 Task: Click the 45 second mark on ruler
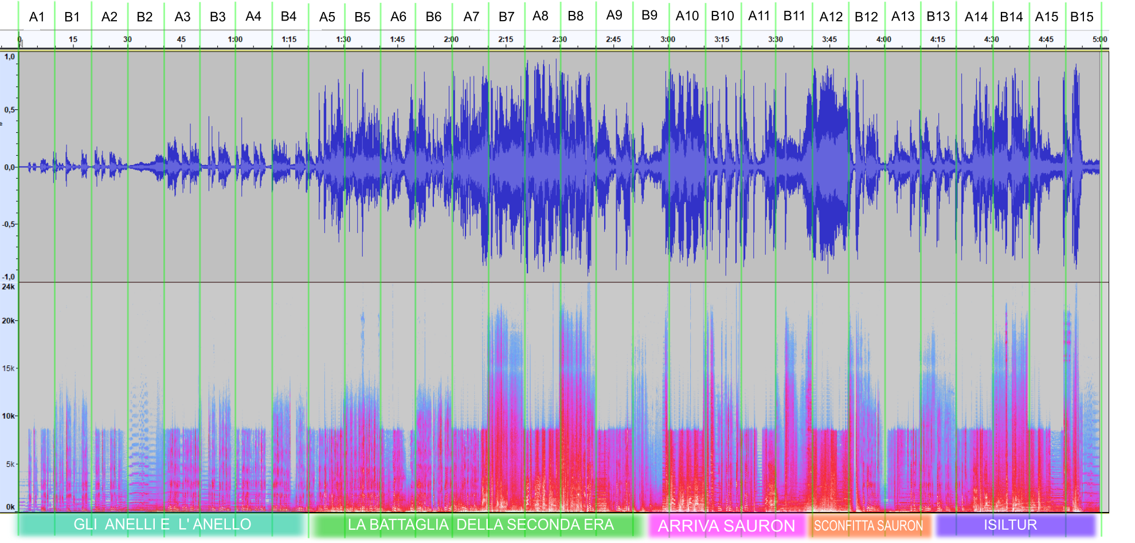coord(181,40)
